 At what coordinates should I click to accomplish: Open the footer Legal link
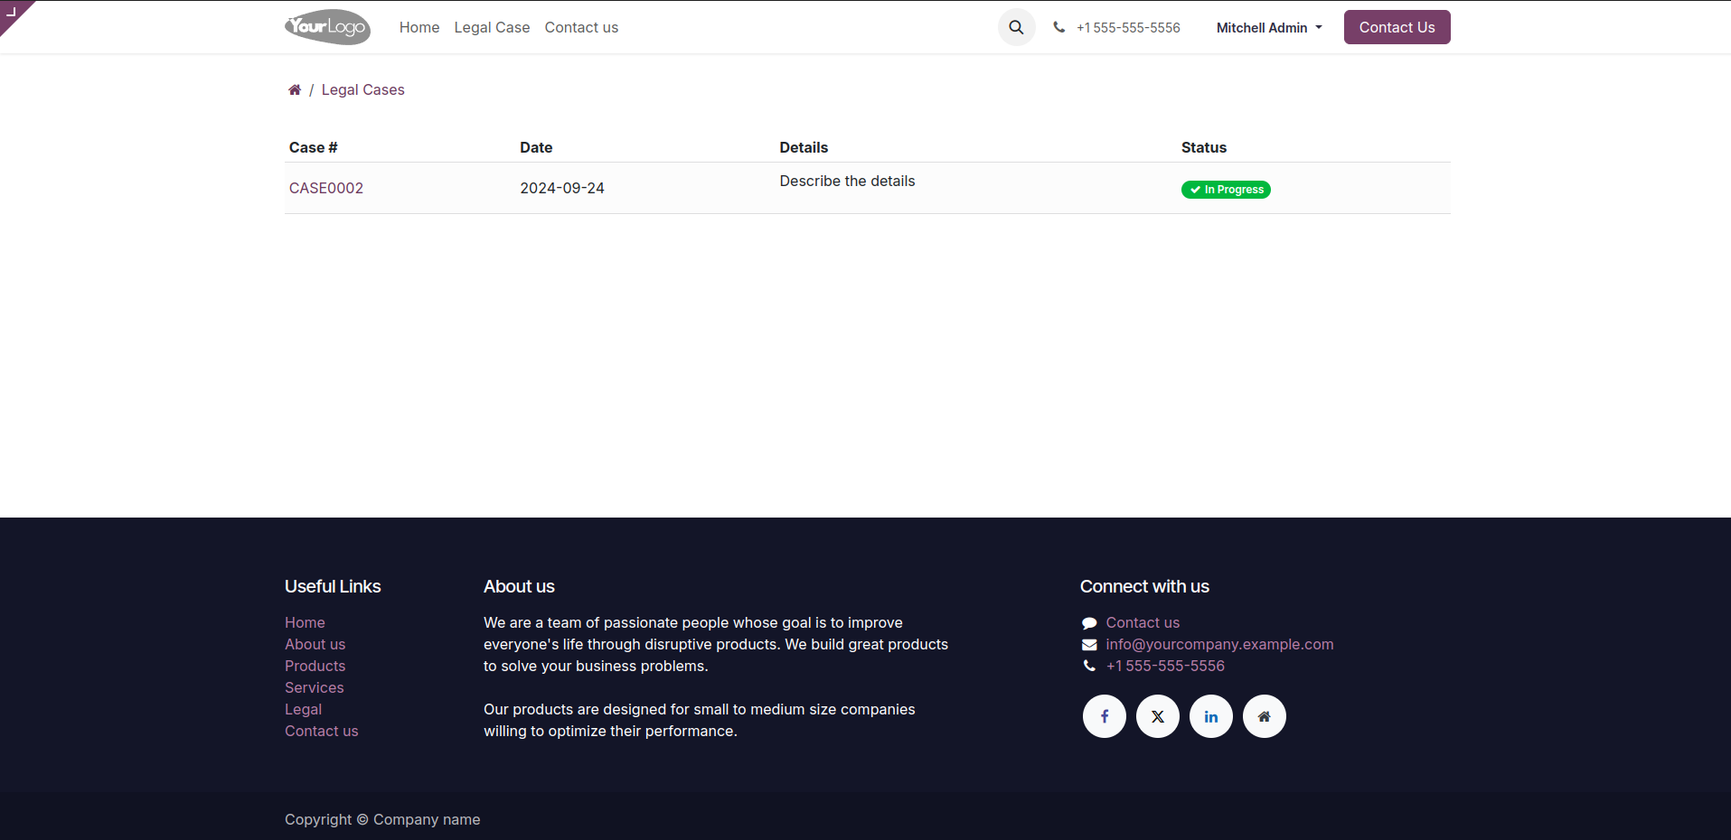tap(303, 709)
